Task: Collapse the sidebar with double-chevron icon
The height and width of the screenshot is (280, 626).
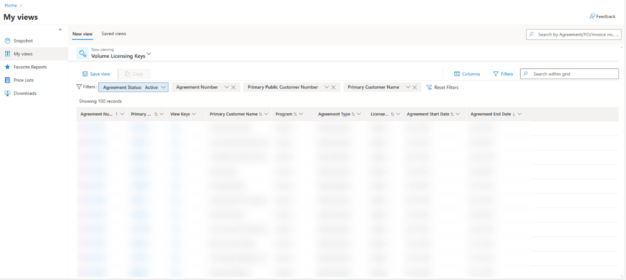Action: [60, 30]
